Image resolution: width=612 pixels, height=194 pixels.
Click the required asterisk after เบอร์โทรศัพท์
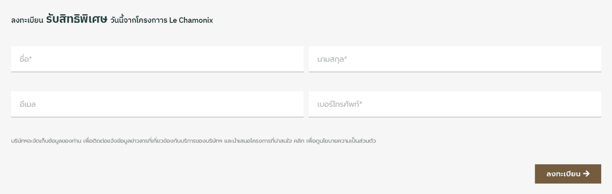(x=361, y=103)
